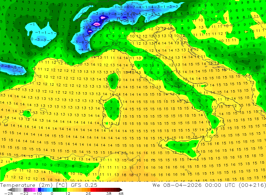Click the '12' label under the color bar
The width and height of the screenshot is (266, 195).
click(x=68, y=193)
